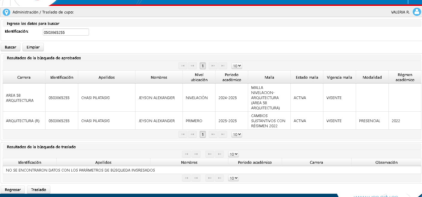Go to next page in aprobados bottom paginator

(x=213, y=134)
